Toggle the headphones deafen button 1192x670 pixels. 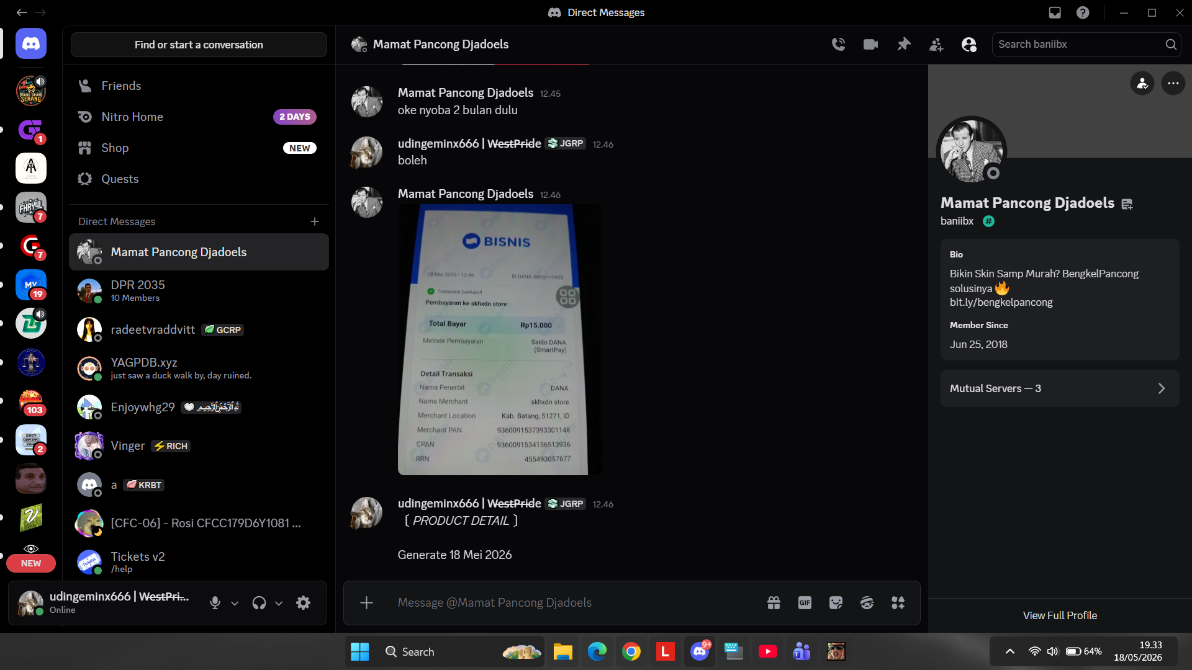(x=259, y=602)
